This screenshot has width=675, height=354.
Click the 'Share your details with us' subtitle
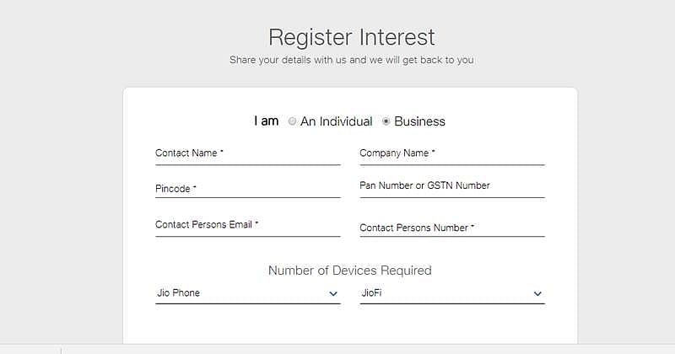pyautogui.click(x=351, y=61)
